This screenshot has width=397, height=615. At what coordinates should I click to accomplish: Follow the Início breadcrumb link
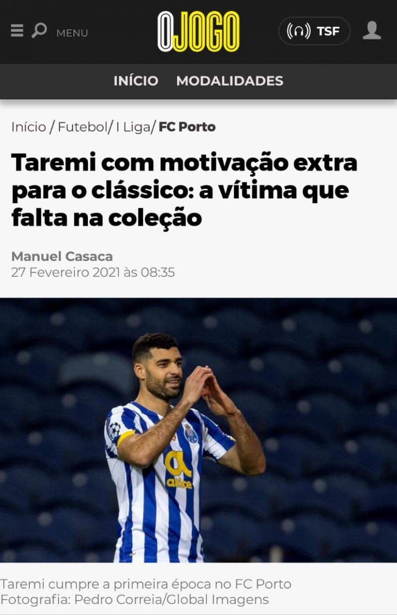coord(28,127)
